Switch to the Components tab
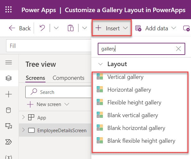 pyautogui.click(x=69, y=78)
